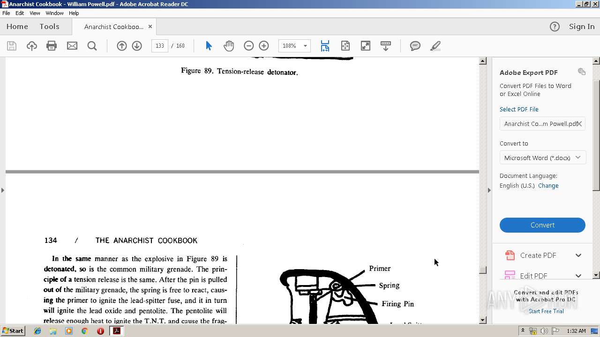This screenshot has width=600, height=337.
Task: Choose the Selection tool cursor icon
Action: 209,46
